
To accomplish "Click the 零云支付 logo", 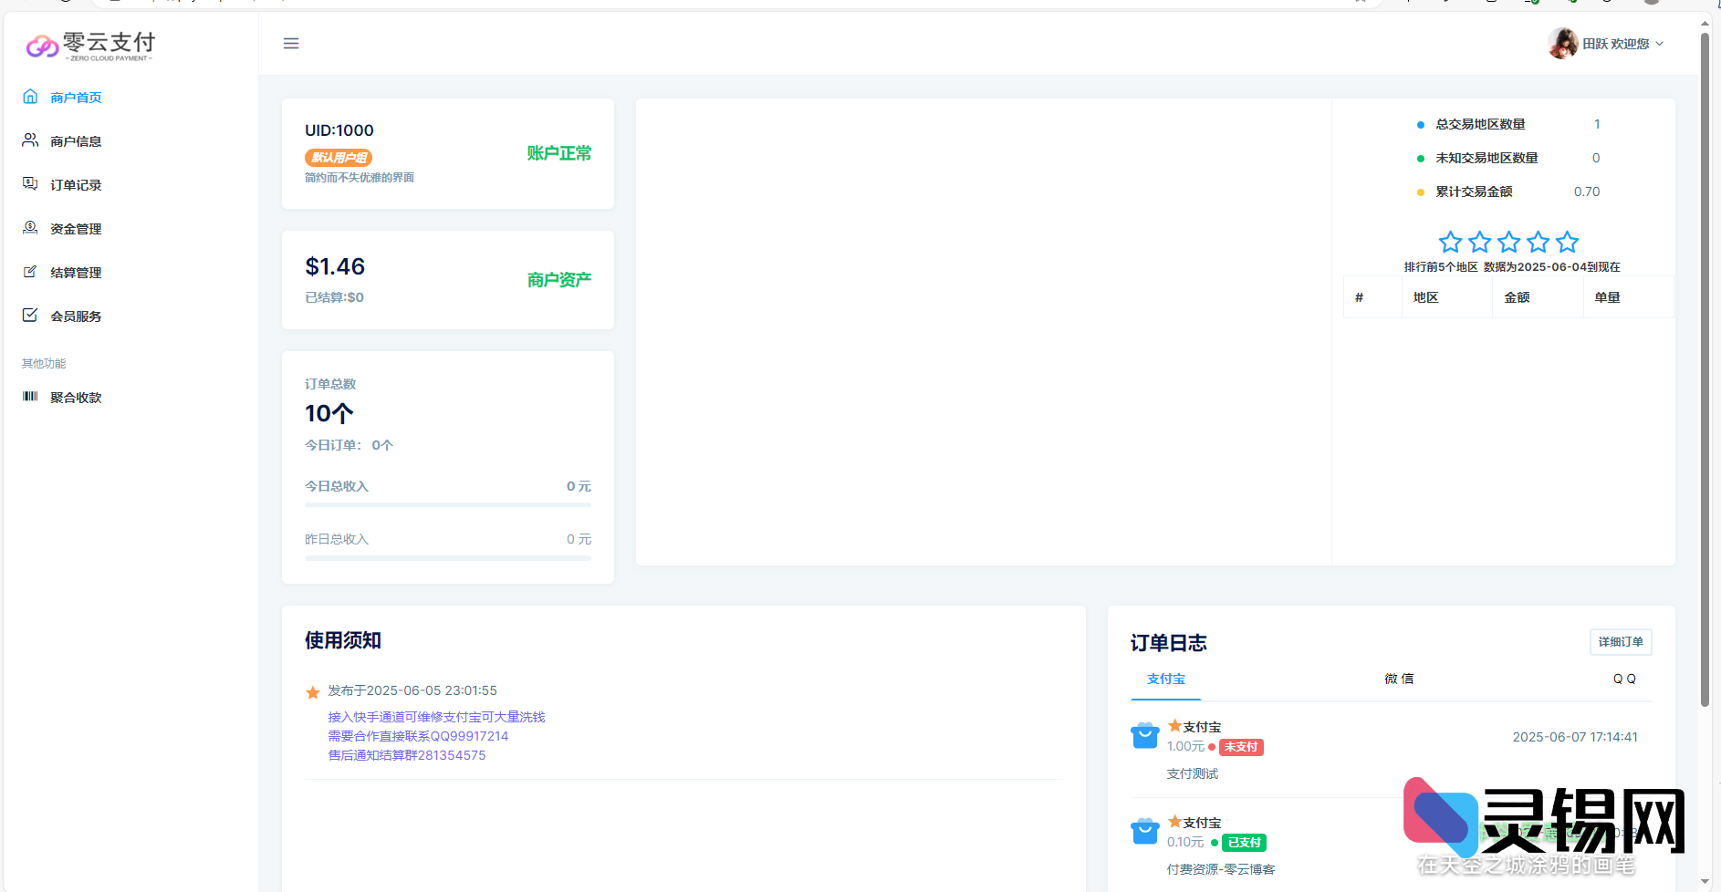I will [x=90, y=46].
